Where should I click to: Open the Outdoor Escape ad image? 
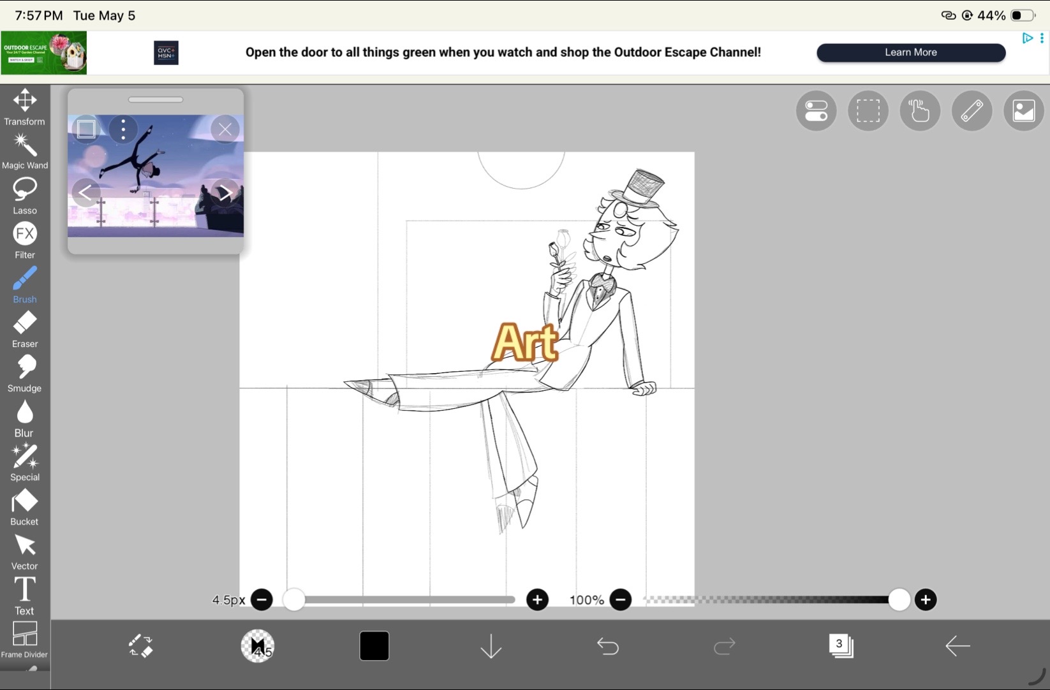[x=43, y=53]
